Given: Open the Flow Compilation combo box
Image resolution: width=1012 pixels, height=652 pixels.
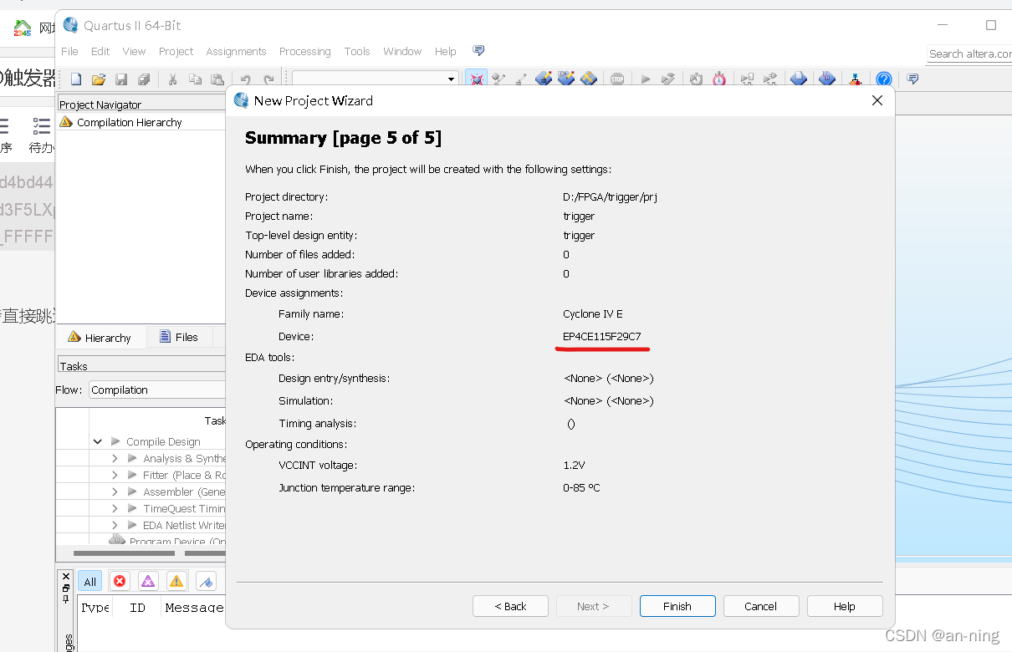Looking at the screenshot, I should coord(157,390).
